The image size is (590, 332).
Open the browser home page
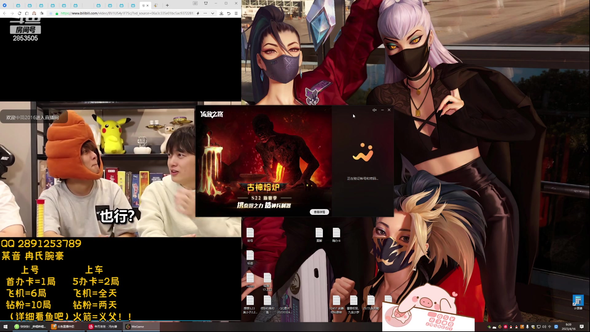pos(27,13)
